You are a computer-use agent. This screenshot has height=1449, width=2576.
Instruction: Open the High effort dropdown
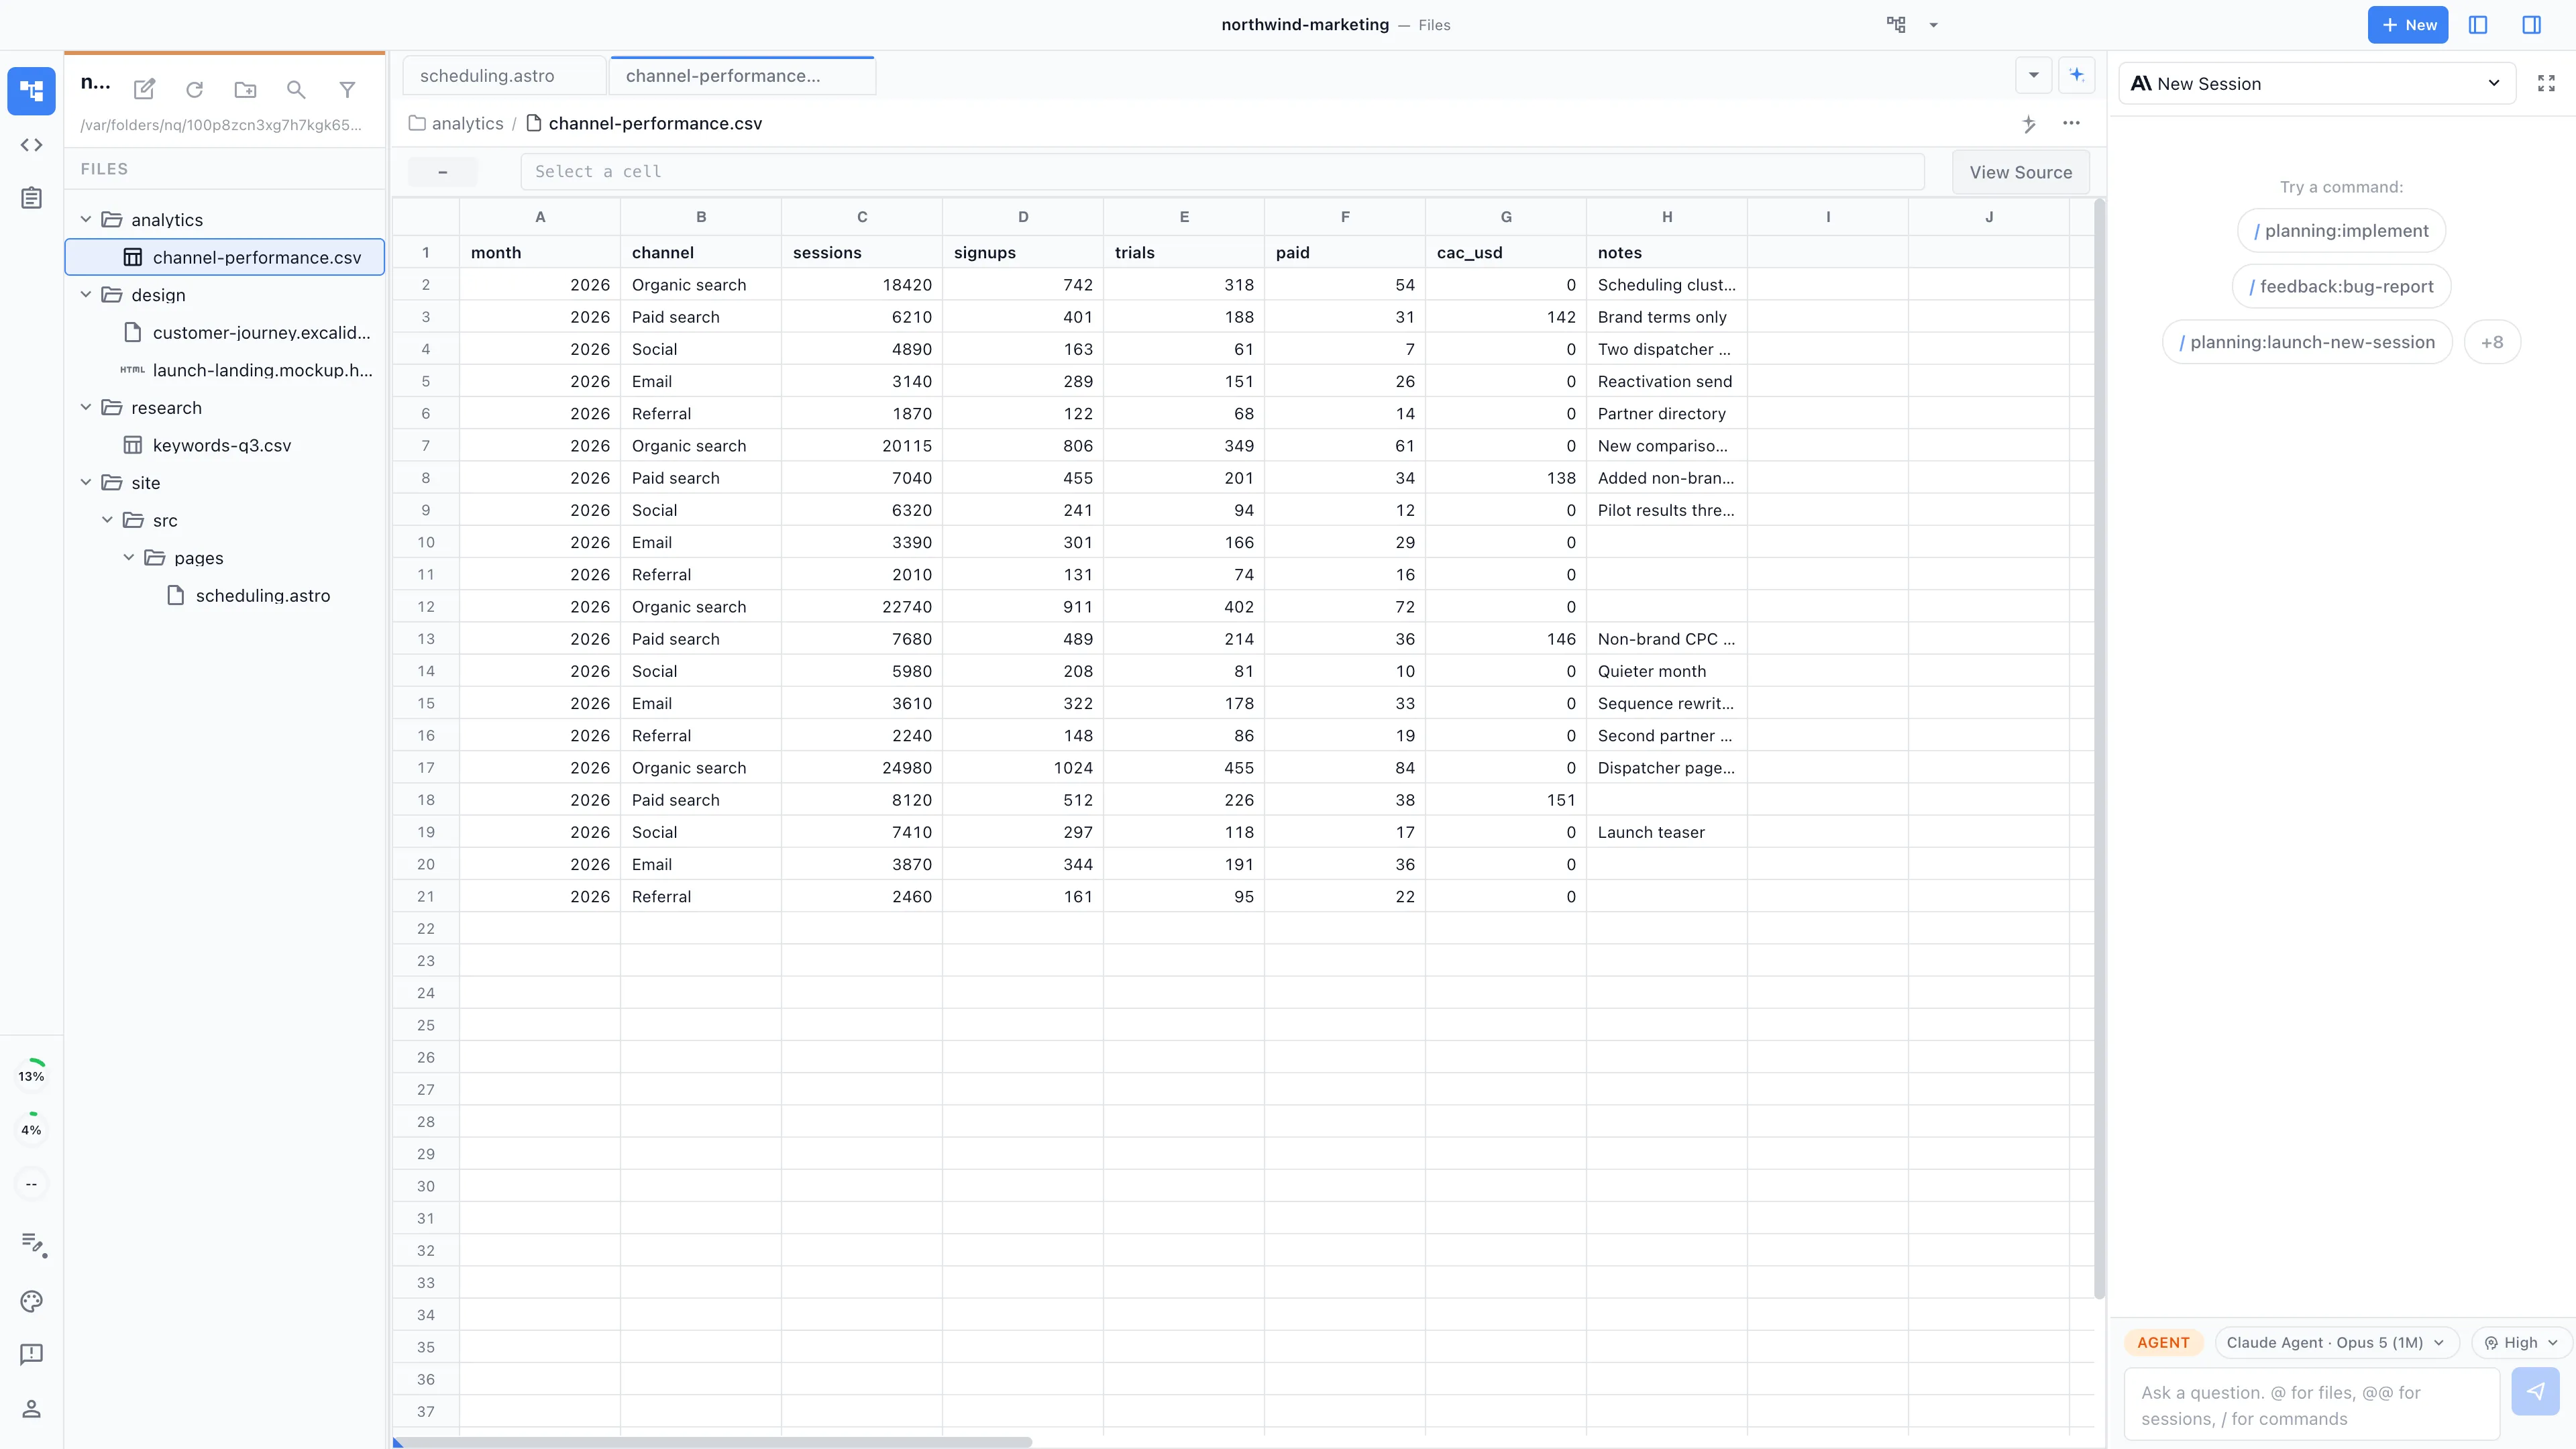pos(2521,1342)
